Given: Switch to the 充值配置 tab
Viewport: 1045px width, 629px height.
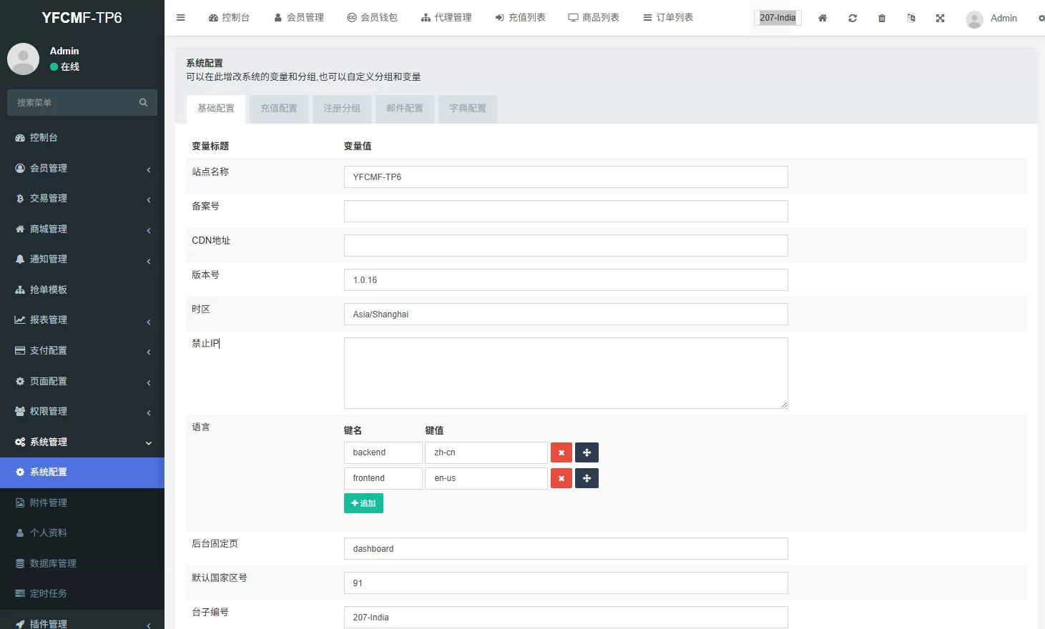Looking at the screenshot, I should coord(278,109).
